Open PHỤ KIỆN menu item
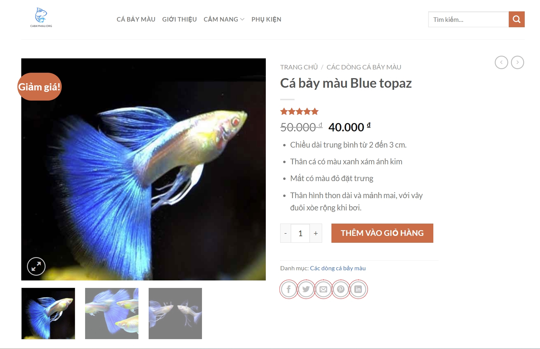This screenshot has height=349, width=540. click(266, 19)
